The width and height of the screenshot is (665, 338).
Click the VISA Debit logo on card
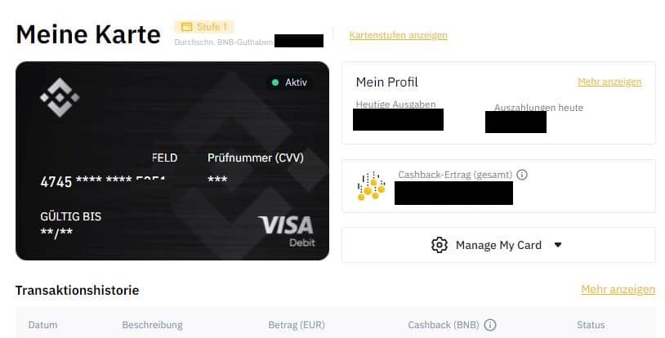coord(286,231)
